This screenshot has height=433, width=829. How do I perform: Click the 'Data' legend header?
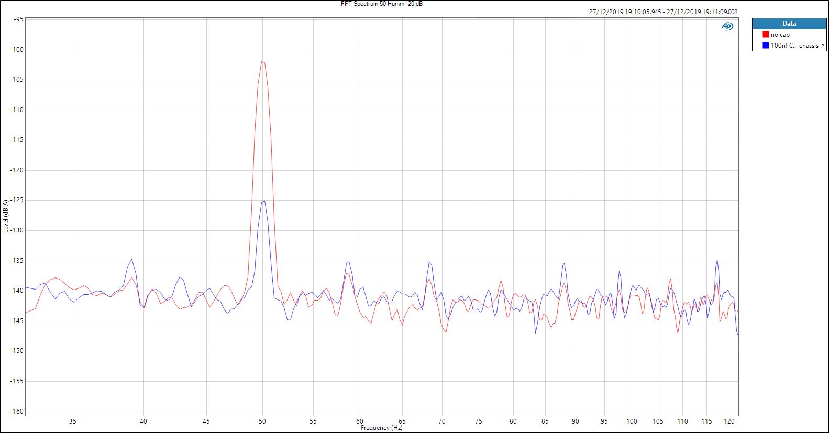[x=789, y=23]
